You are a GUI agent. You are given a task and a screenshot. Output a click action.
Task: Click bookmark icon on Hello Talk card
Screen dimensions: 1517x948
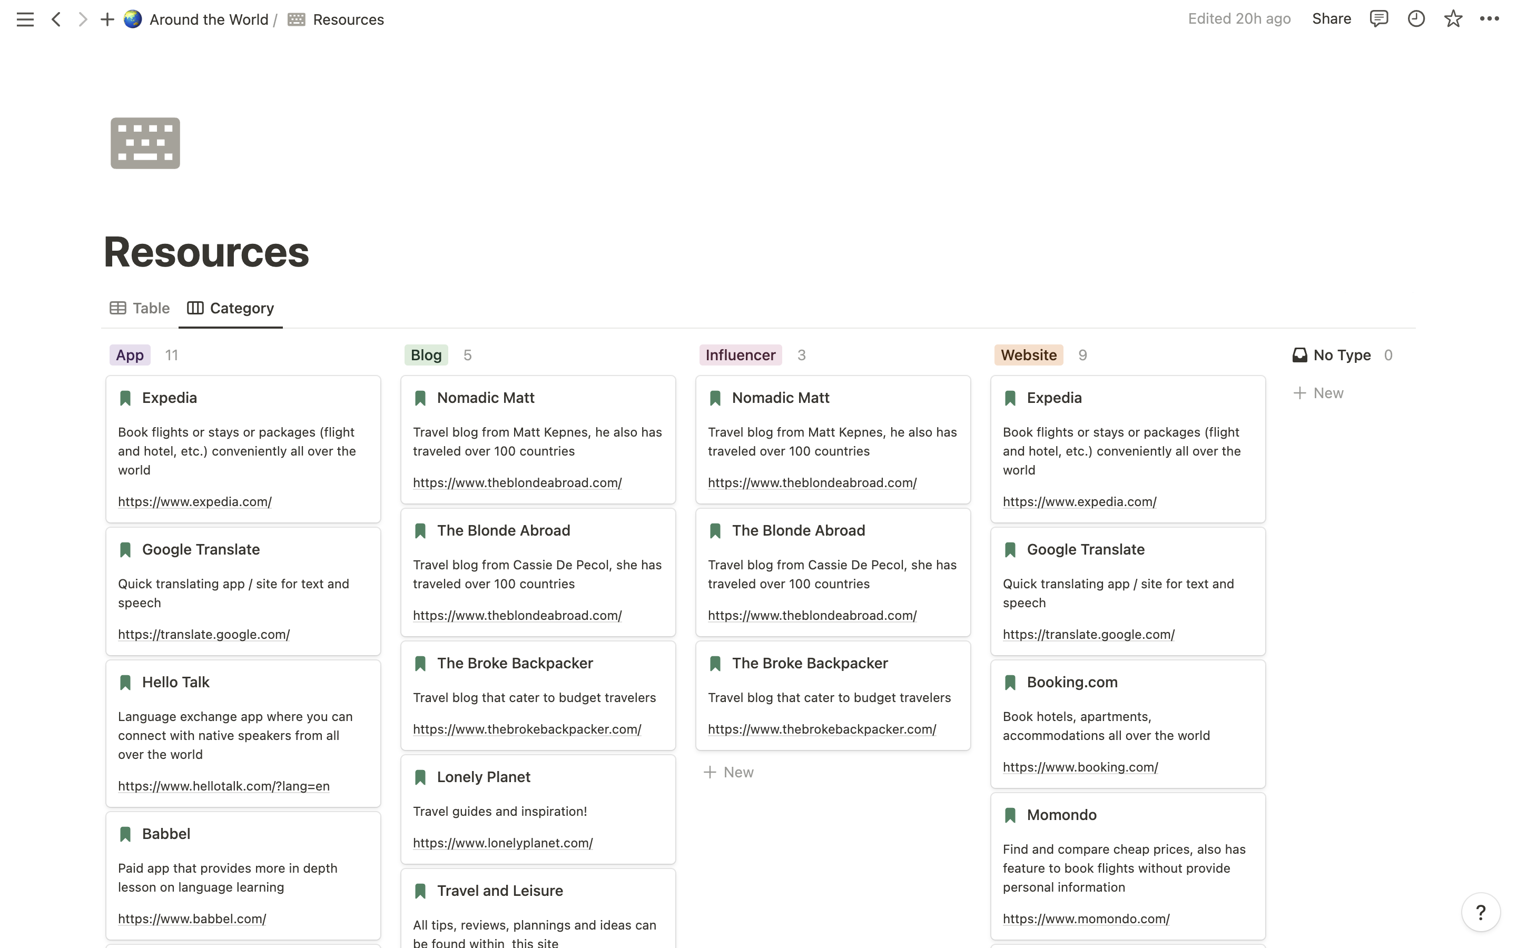pos(125,683)
